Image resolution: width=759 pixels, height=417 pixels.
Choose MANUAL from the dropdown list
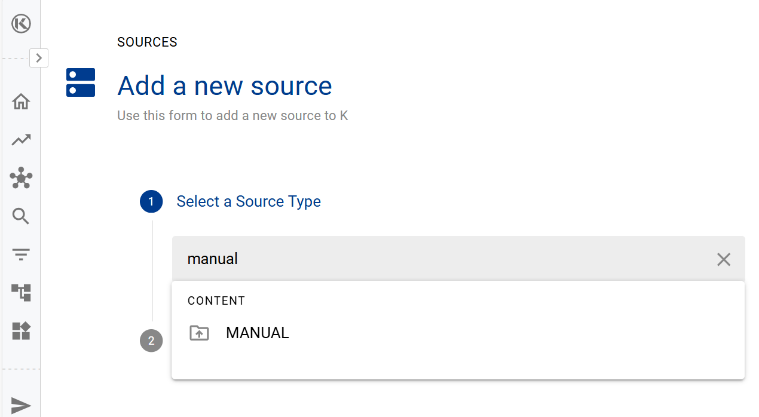tap(258, 333)
